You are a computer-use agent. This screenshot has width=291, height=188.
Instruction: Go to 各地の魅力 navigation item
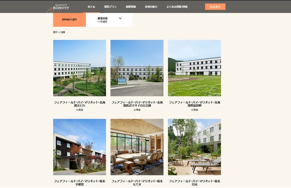151,7
